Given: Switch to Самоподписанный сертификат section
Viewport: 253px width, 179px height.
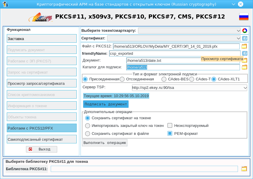Looking at the screenshot, I should 42,139.
